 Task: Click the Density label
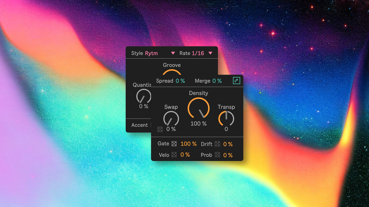click(199, 93)
